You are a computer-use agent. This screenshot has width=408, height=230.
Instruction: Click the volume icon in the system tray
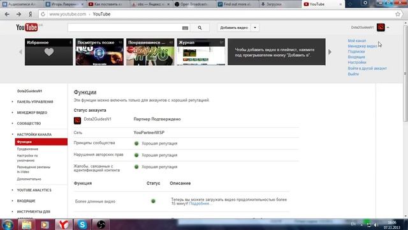(x=375, y=225)
